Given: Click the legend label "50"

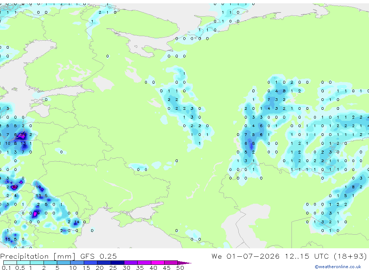Looking at the screenshot, I should tap(180, 268).
